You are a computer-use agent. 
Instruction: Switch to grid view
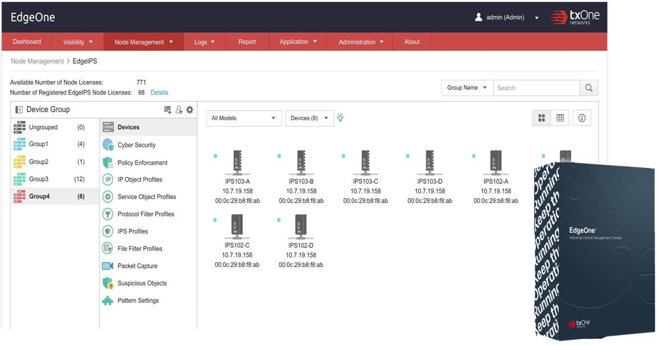(x=542, y=118)
